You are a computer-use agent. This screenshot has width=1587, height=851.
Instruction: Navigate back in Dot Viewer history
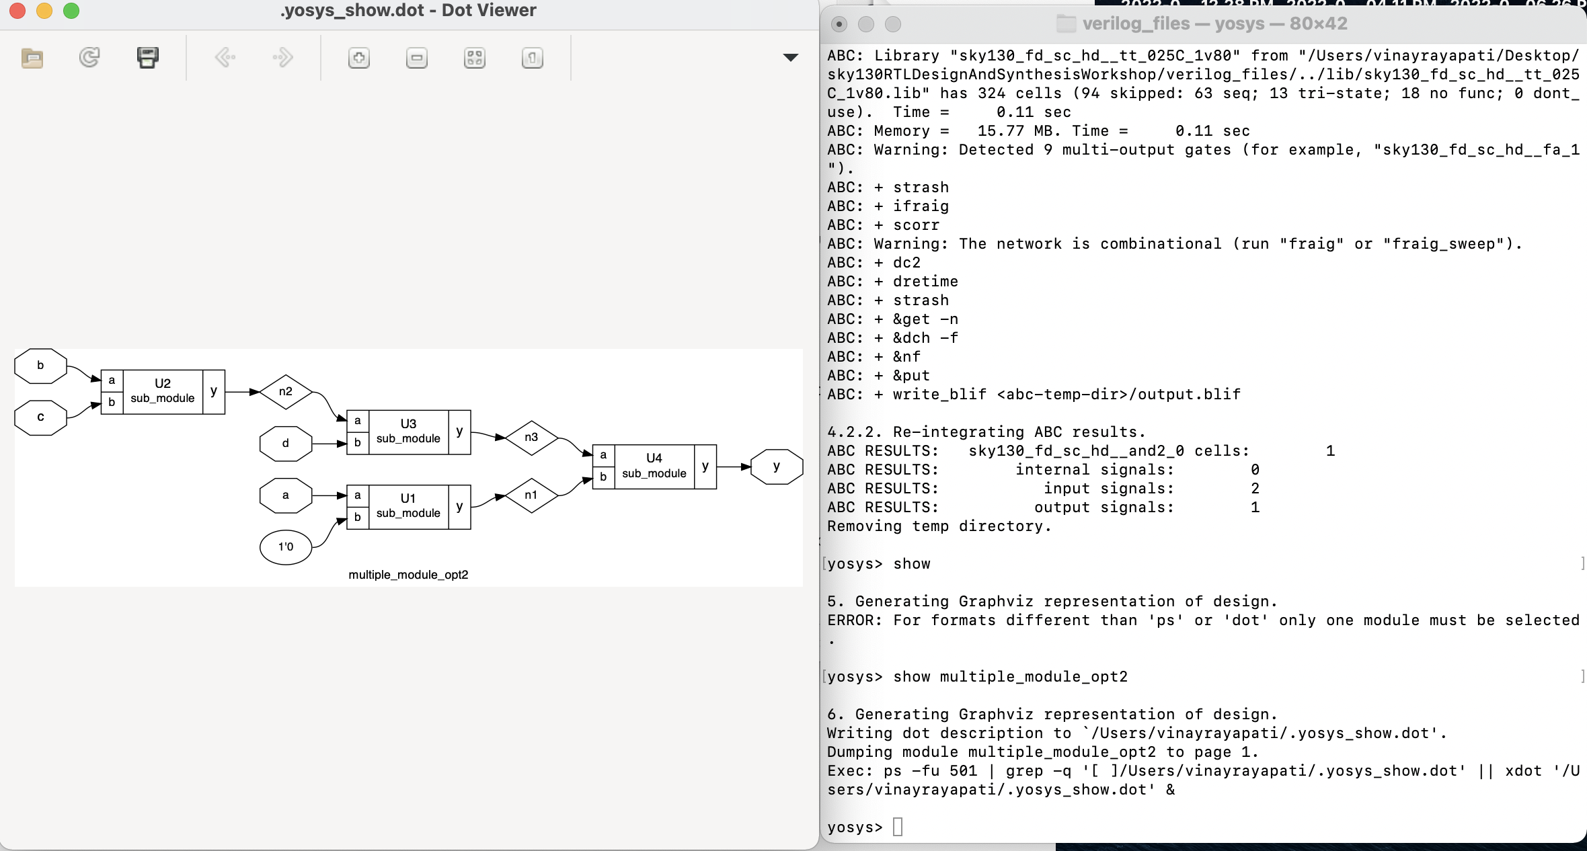pos(227,58)
